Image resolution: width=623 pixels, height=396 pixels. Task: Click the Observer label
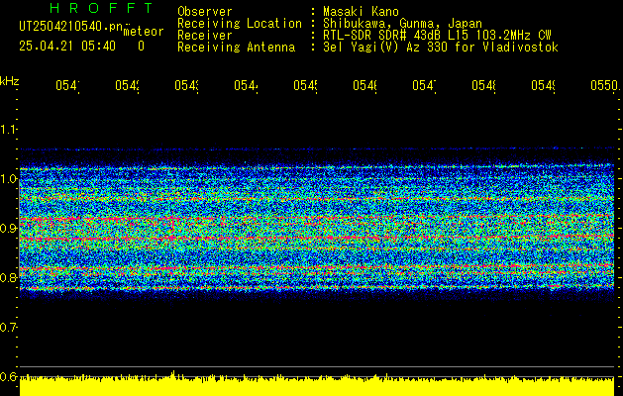[205, 11]
